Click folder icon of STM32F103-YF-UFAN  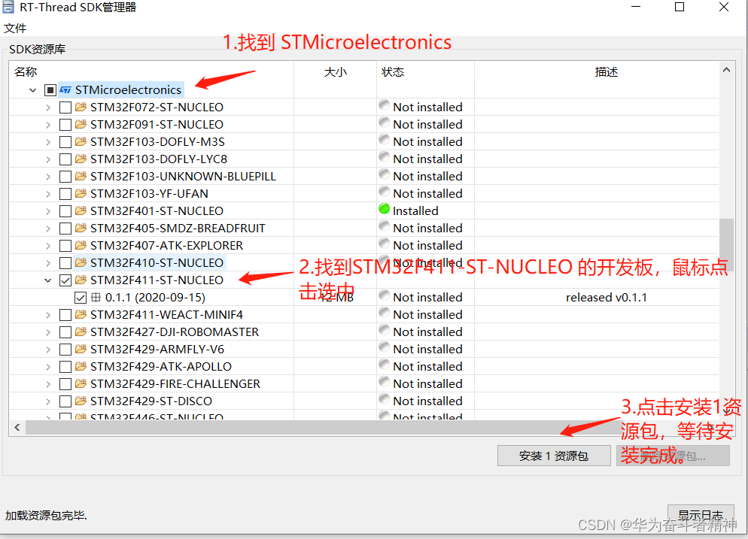click(x=81, y=193)
